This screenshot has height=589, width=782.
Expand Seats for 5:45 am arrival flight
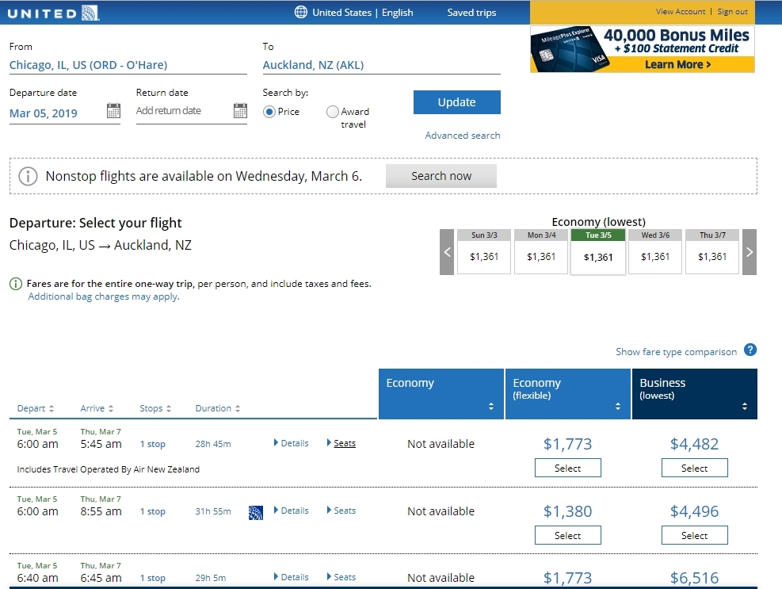pos(341,443)
